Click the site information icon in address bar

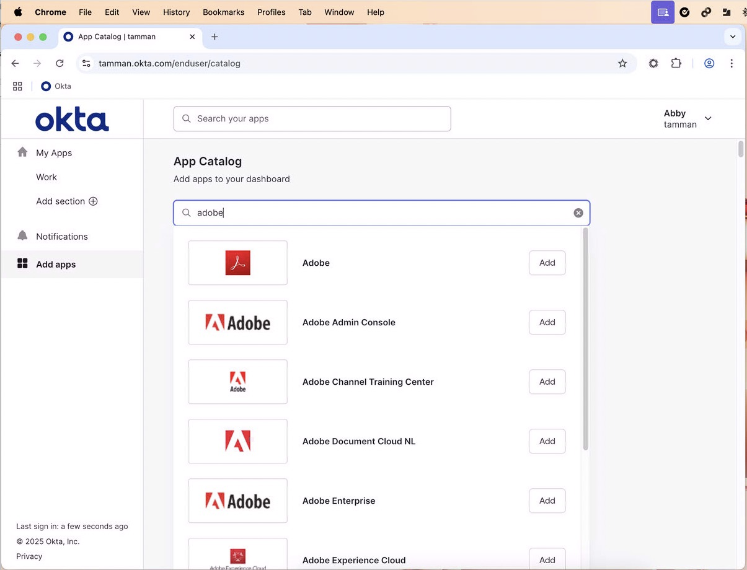tap(86, 63)
